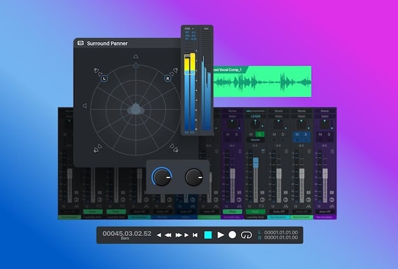Select the L speaker marker in panner
The image size is (398, 269).
[104, 79]
